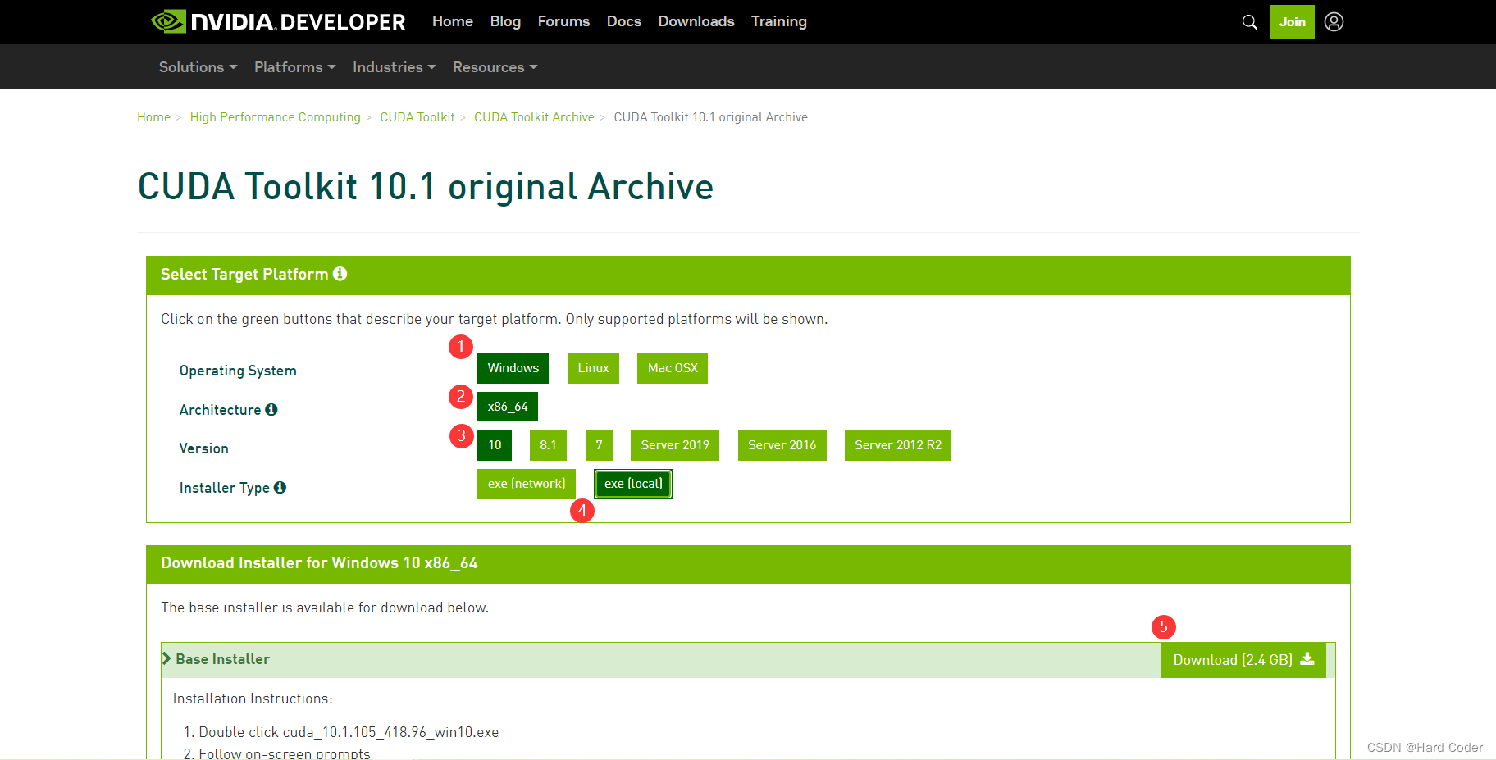Open the search magnifier icon
Image resolution: width=1496 pixels, height=760 pixels.
click(1249, 22)
